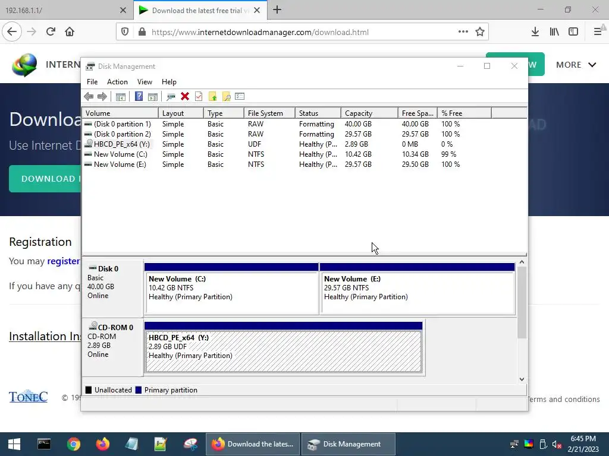Screen dimensions: 609x456
Task: Sort by the File System column header
Action: pyautogui.click(x=269, y=113)
